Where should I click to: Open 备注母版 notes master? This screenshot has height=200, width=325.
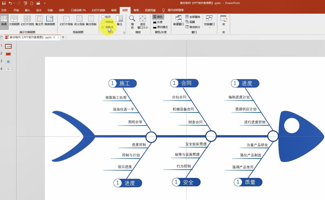(91, 21)
